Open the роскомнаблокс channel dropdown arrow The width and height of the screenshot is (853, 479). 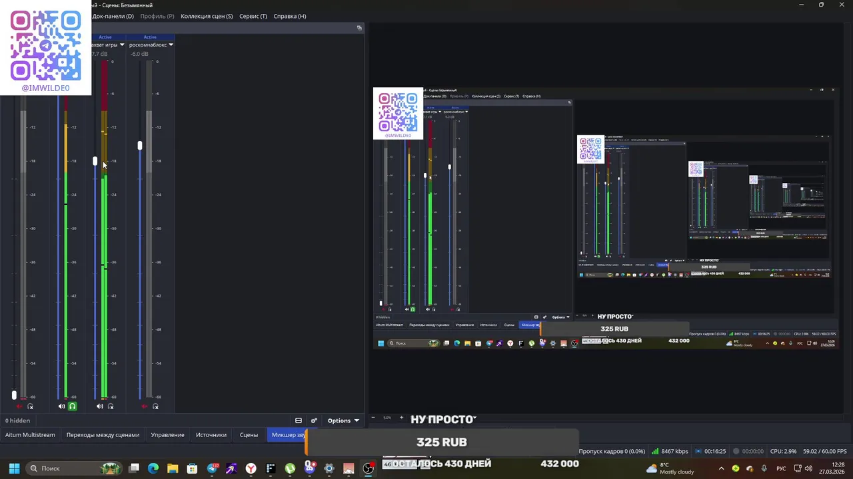[171, 45]
